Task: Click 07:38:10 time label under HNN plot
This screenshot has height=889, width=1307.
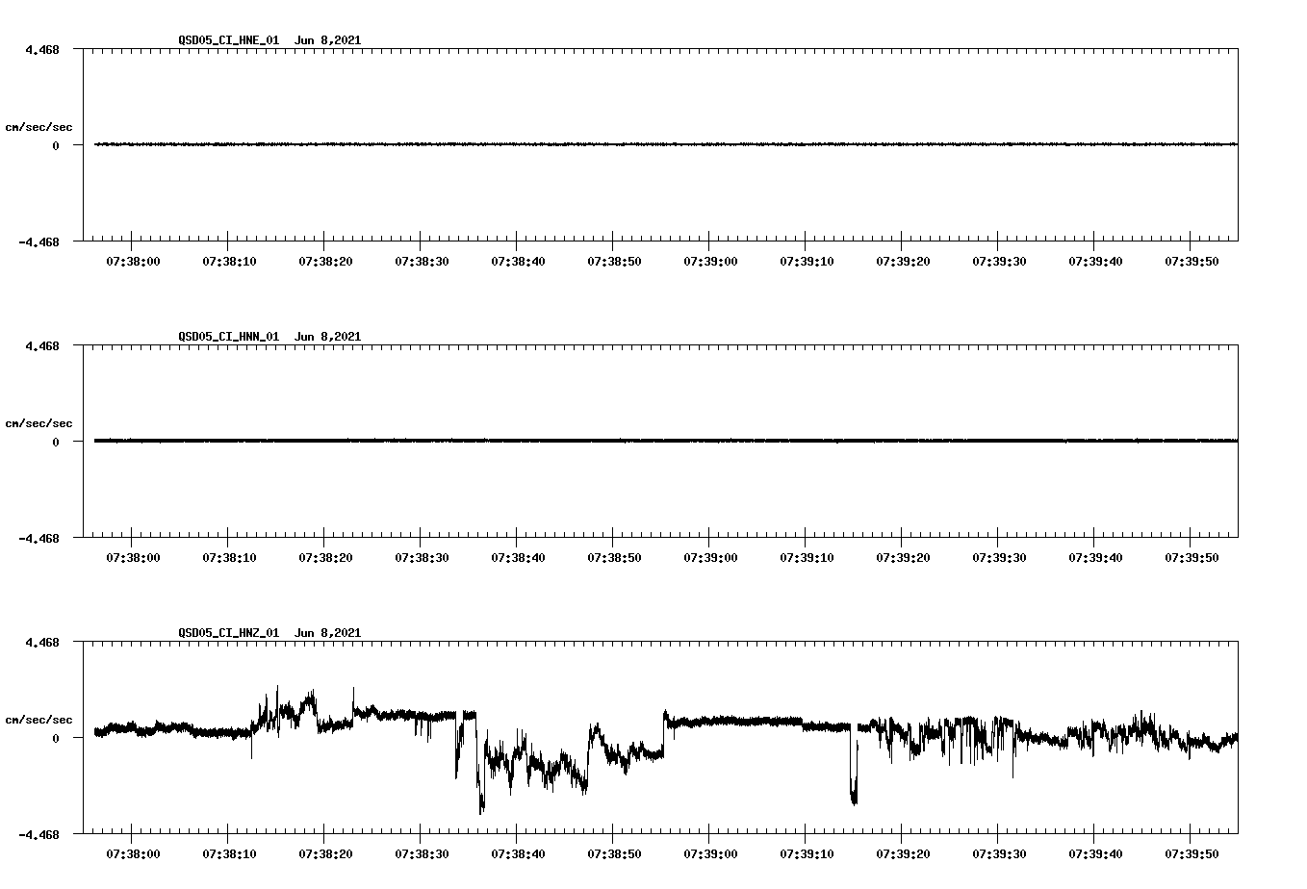Action: 229,557
